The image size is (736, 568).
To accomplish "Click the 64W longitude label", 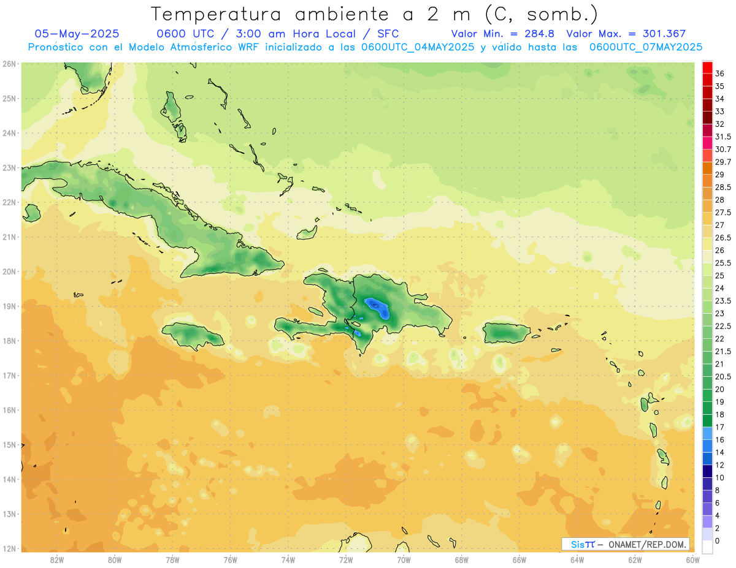I will (577, 560).
